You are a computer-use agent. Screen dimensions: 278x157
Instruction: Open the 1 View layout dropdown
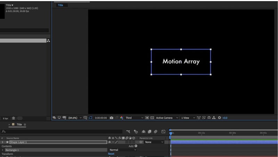pyautogui.click(x=188, y=118)
